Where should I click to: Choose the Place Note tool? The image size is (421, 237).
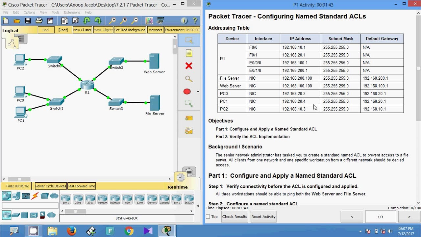[x=189, y=53]
